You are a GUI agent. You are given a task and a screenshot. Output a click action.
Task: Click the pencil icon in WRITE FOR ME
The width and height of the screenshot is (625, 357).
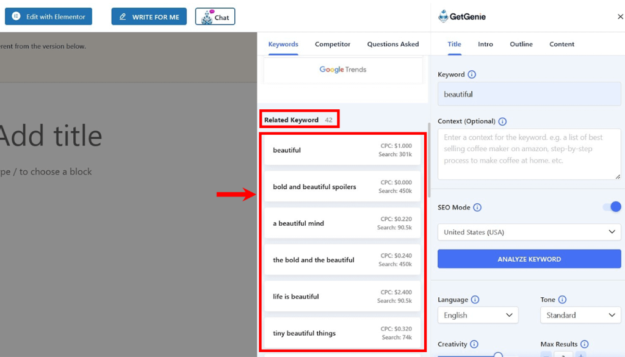[x=123, y=16]
